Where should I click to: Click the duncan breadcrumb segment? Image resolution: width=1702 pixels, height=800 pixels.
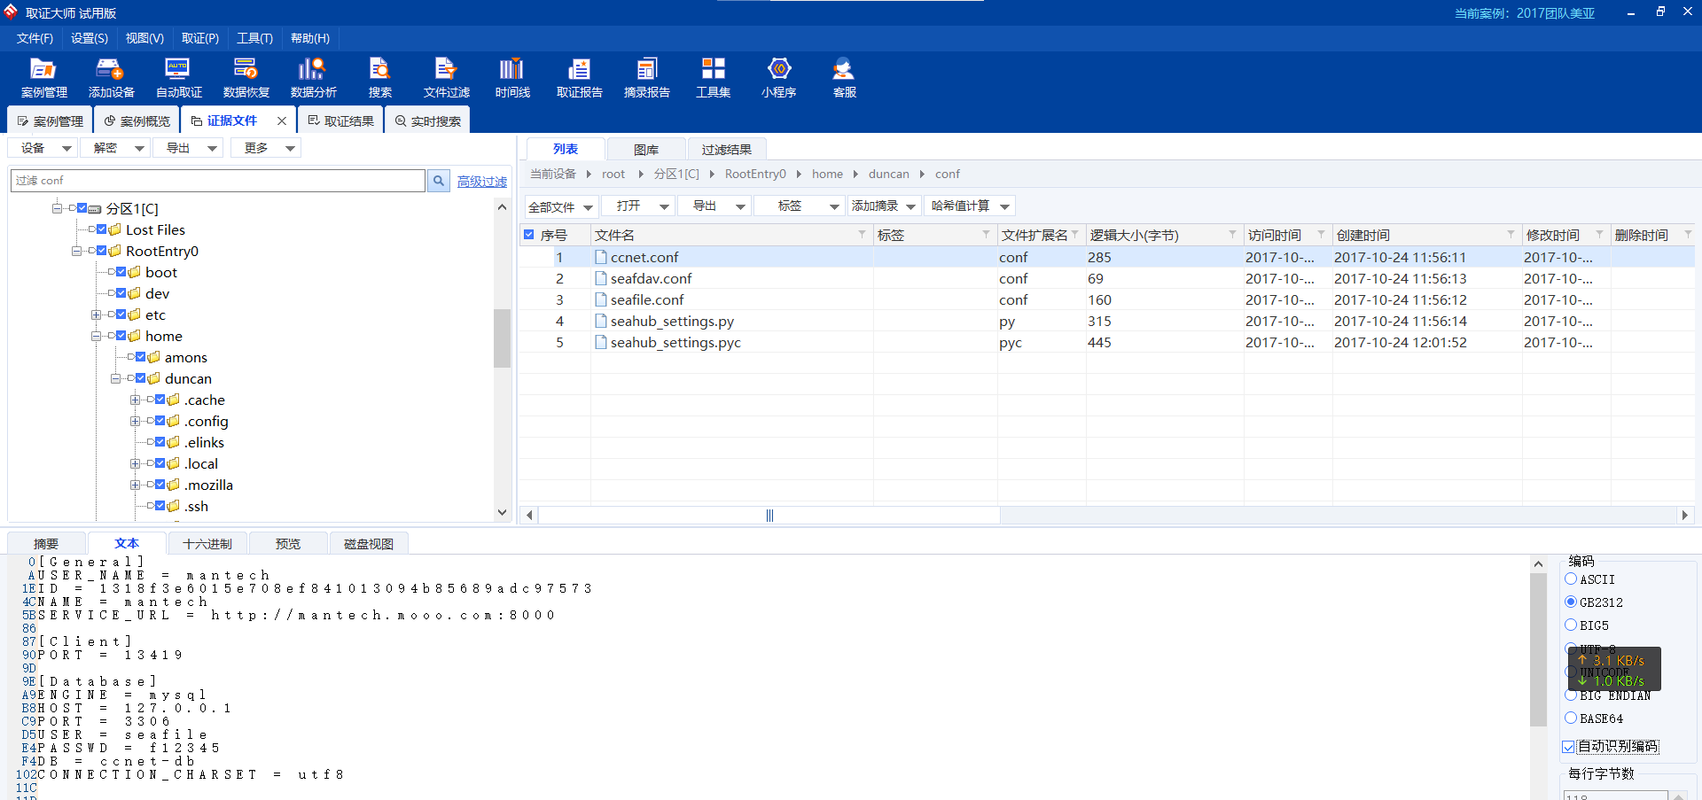click(x=889, y=174)
